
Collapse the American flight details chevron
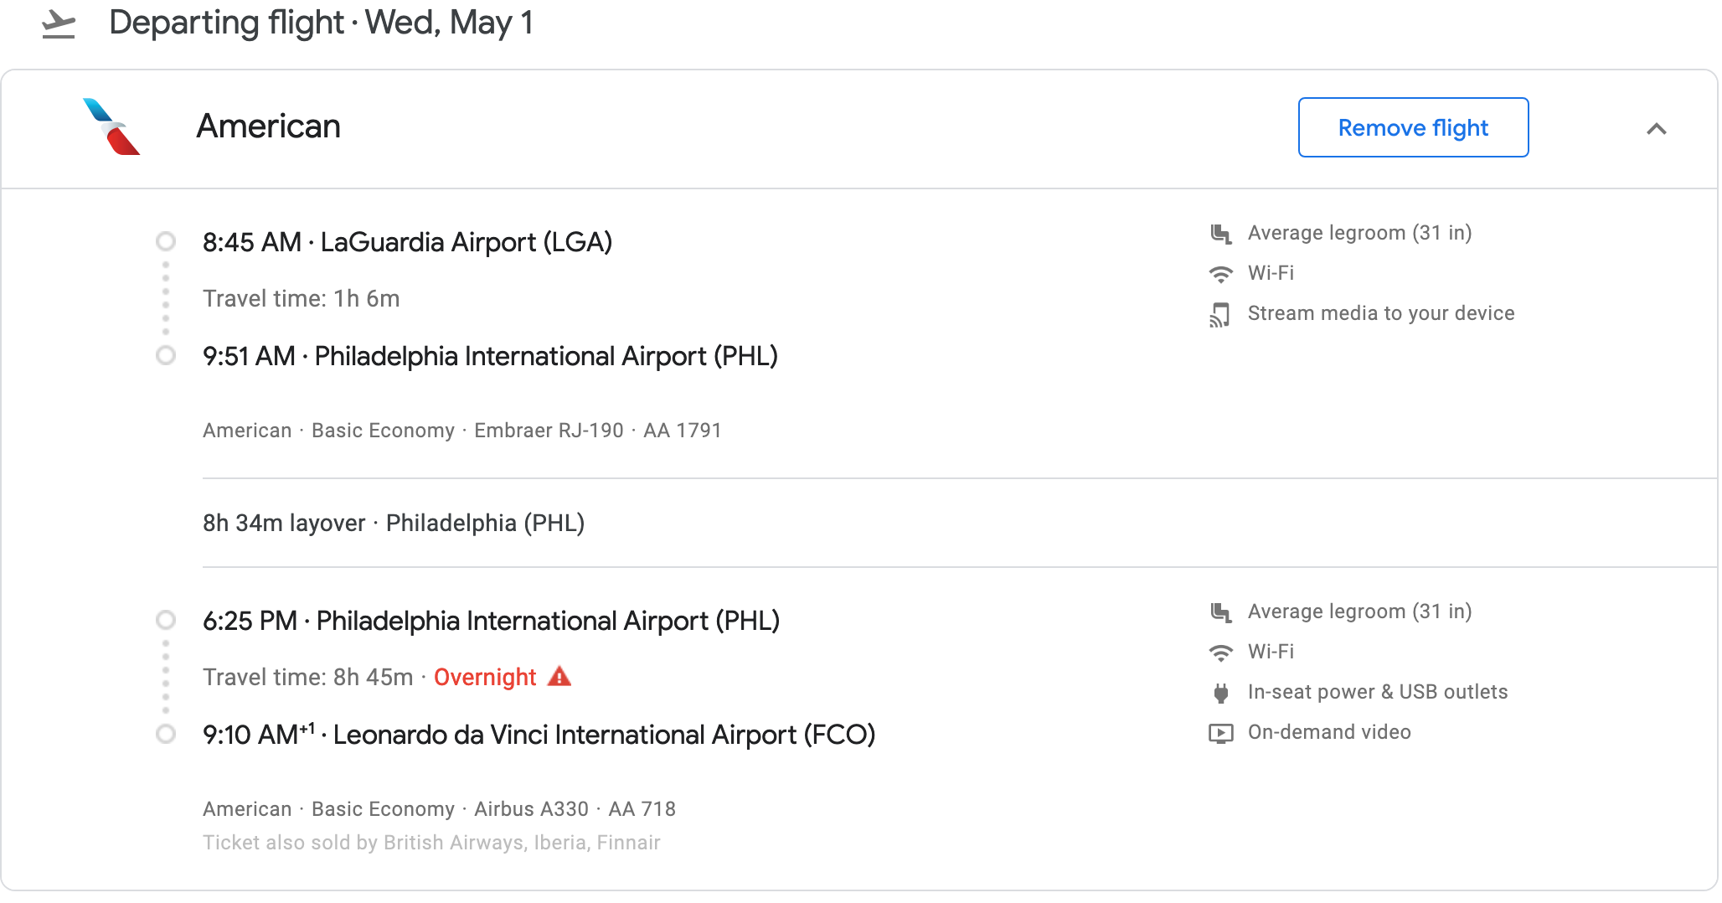[x=1656, y=129]
